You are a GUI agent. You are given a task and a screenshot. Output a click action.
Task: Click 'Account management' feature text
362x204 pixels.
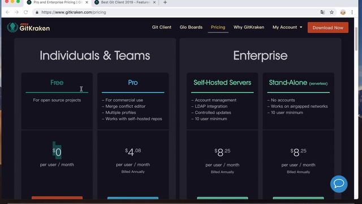[216, 100]
